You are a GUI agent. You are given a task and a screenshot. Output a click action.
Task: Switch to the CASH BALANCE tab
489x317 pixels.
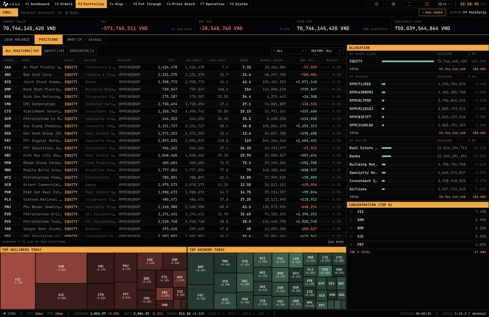[17, 40]
